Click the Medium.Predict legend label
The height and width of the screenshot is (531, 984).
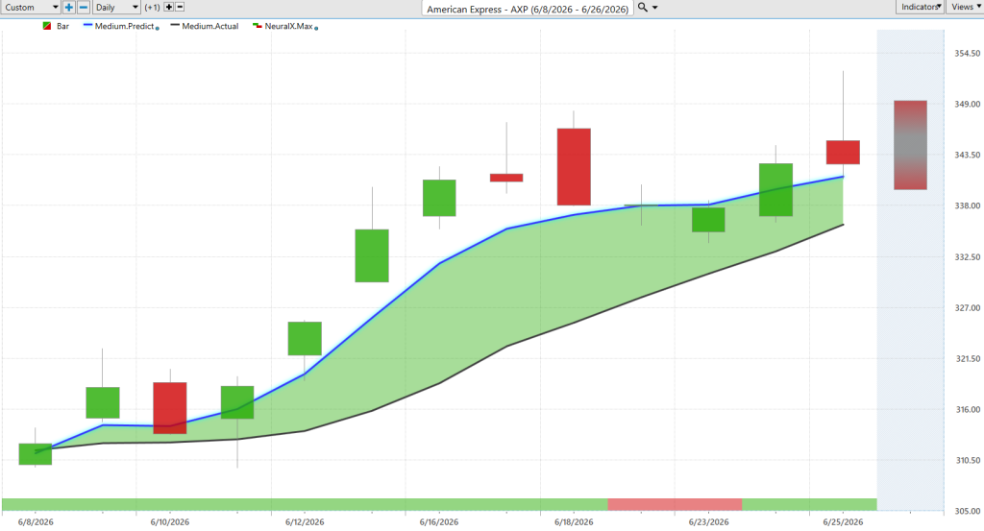coord(124,26)
